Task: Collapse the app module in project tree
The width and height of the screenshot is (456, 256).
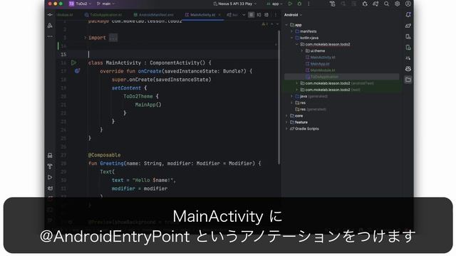Action: [286, 25]
